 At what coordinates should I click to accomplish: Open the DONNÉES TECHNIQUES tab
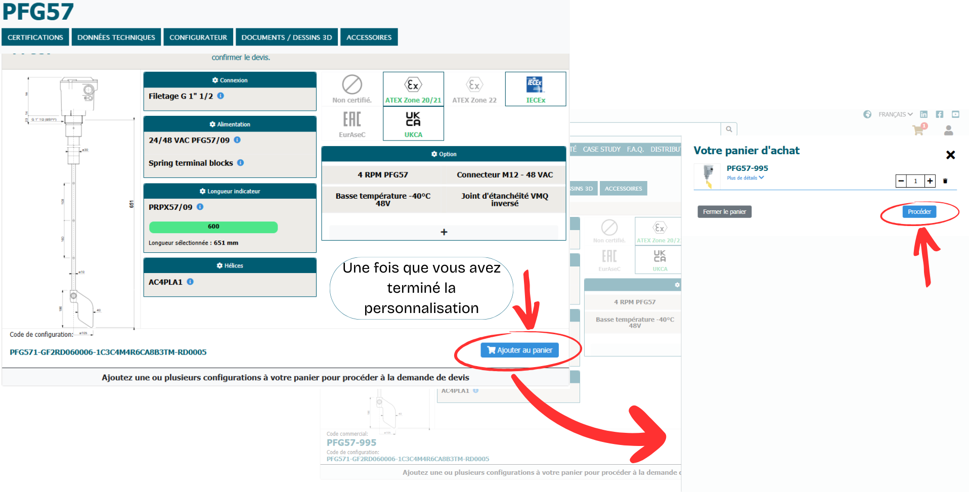(116, 37)
